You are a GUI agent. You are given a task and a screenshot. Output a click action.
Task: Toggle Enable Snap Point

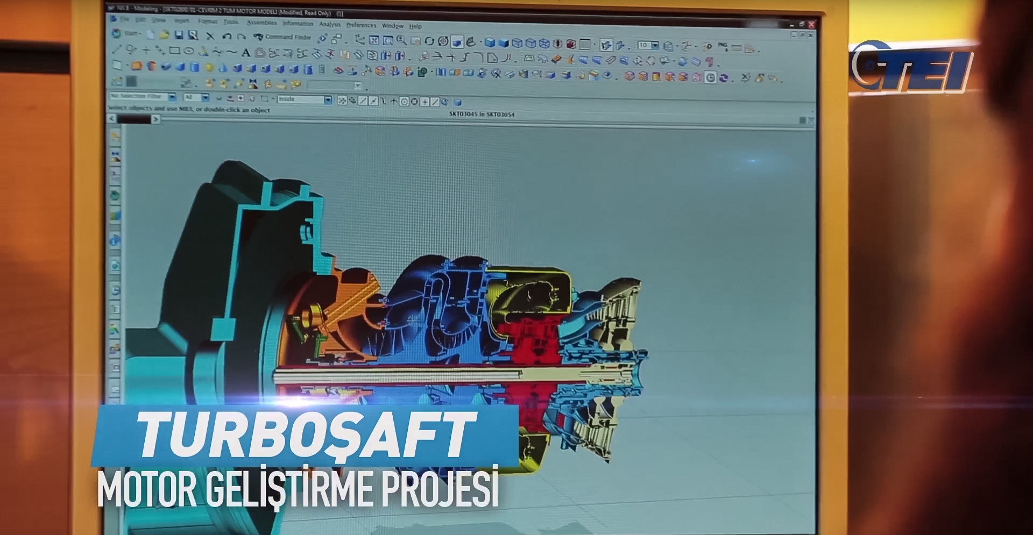click(x=342, y=101)
